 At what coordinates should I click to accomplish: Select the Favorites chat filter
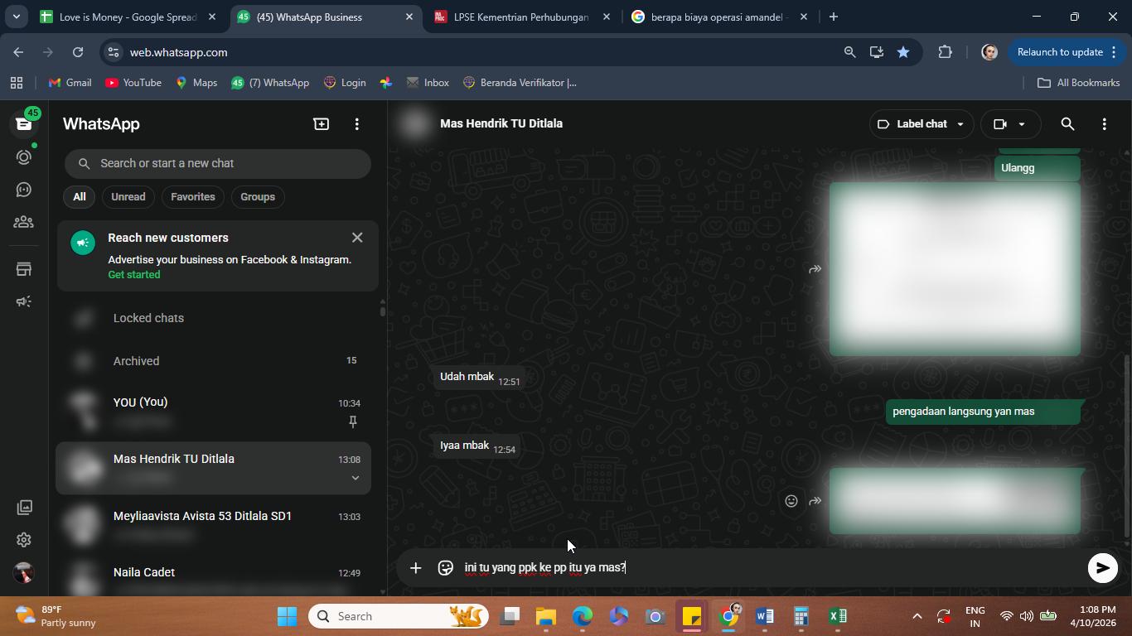(193, 197)
